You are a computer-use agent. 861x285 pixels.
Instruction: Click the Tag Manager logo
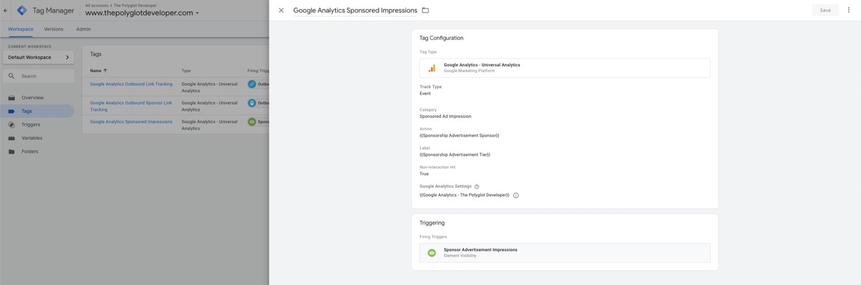22,11
